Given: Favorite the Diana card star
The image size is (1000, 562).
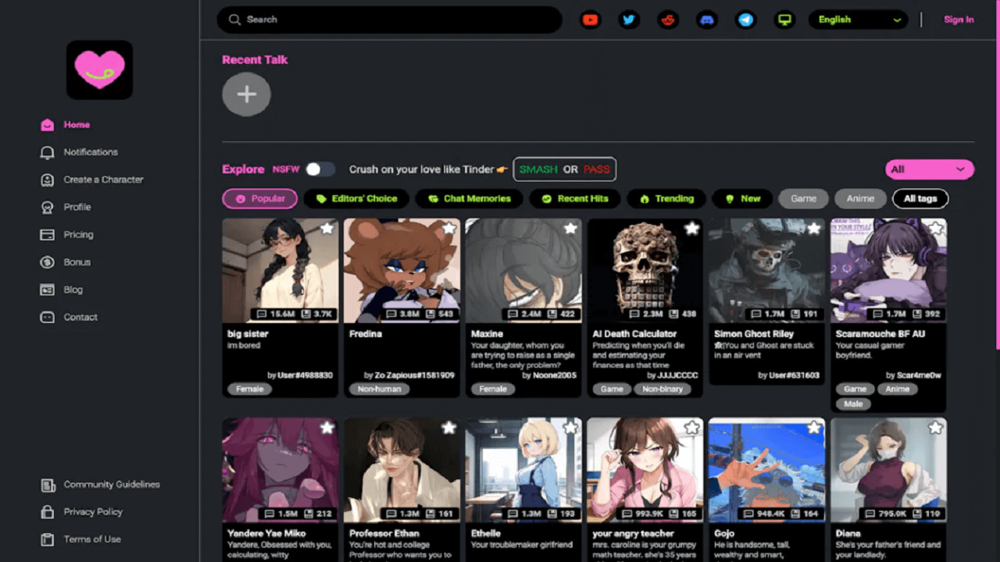Looking at the screenshot, I should tap(936, 428).
